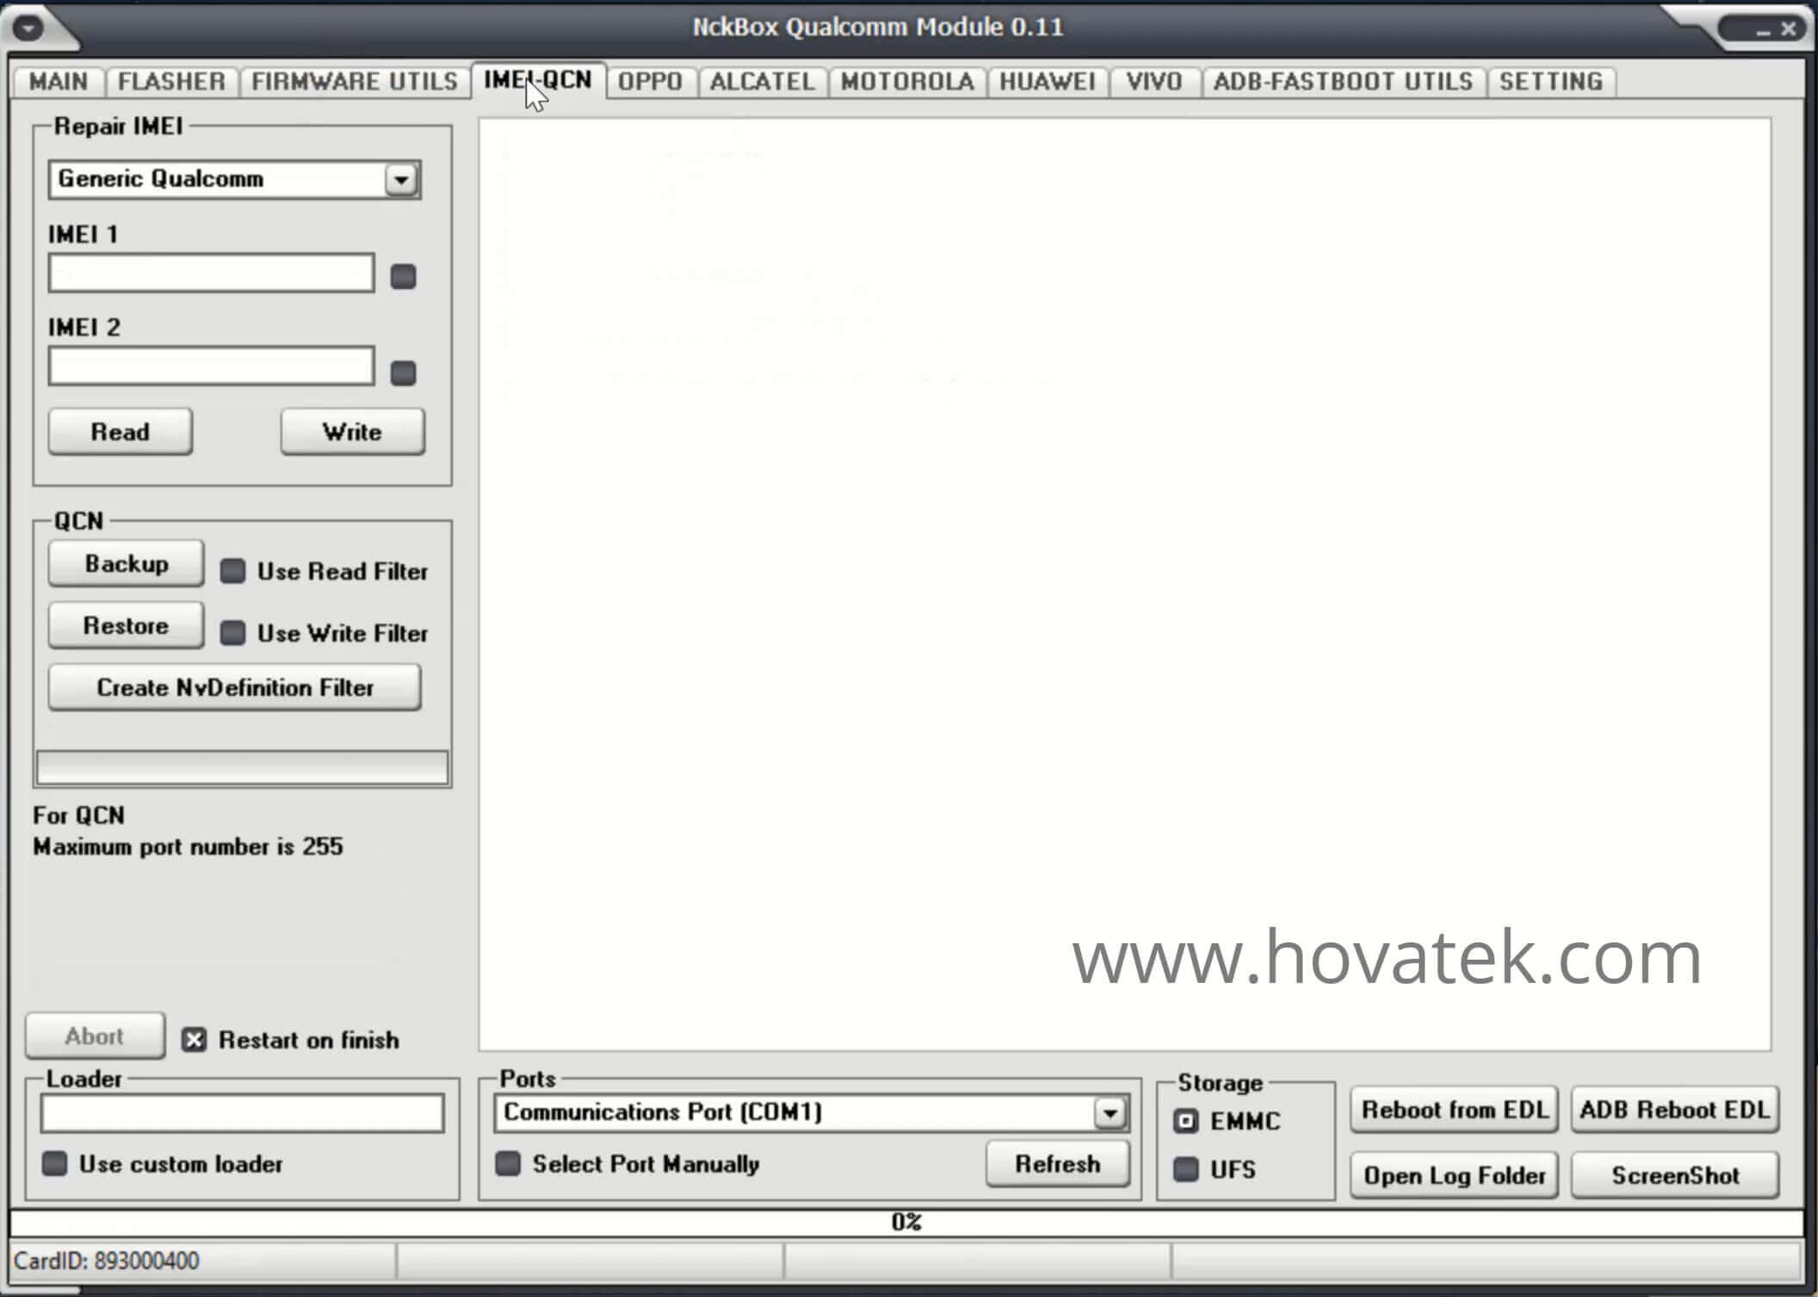Click inside the log output area
Image resolution: width=1818 pixels, height=1297 pixels.
(1125, 584)
